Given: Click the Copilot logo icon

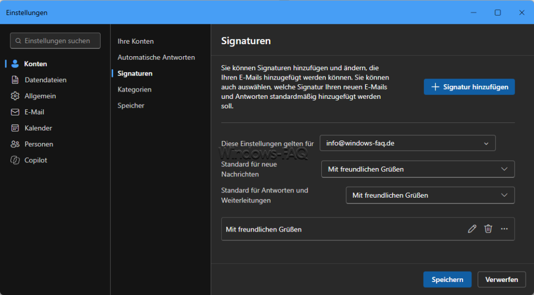Looking at the screenshot, I should (15, 160).
